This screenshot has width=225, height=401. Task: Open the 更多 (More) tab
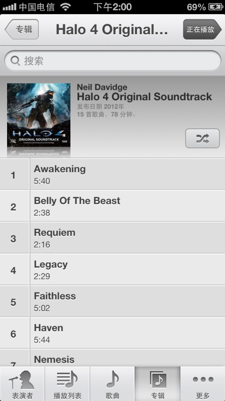click(202, 383)
